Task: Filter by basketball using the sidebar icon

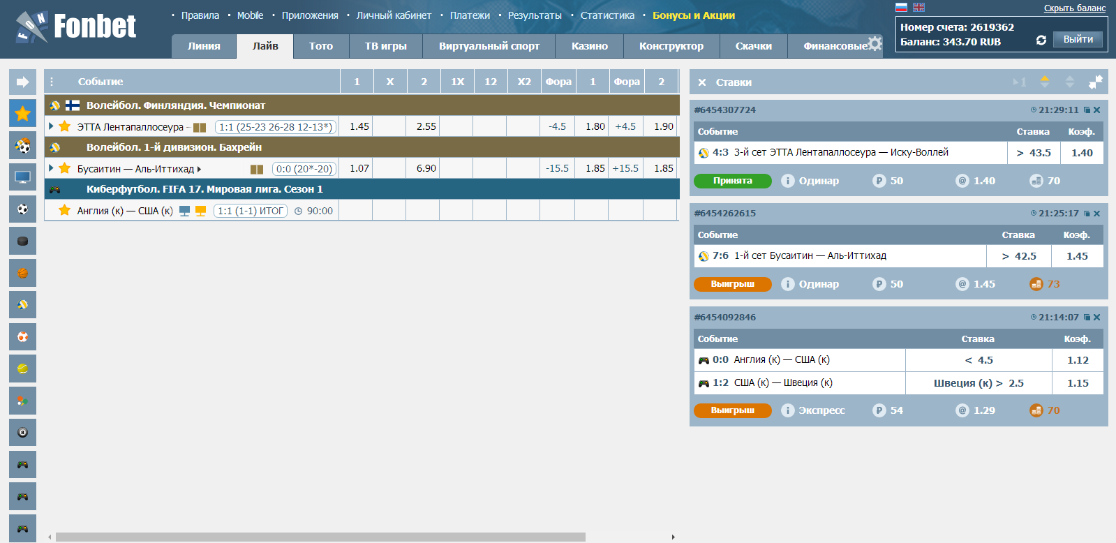Action: (x=22, y=273)
